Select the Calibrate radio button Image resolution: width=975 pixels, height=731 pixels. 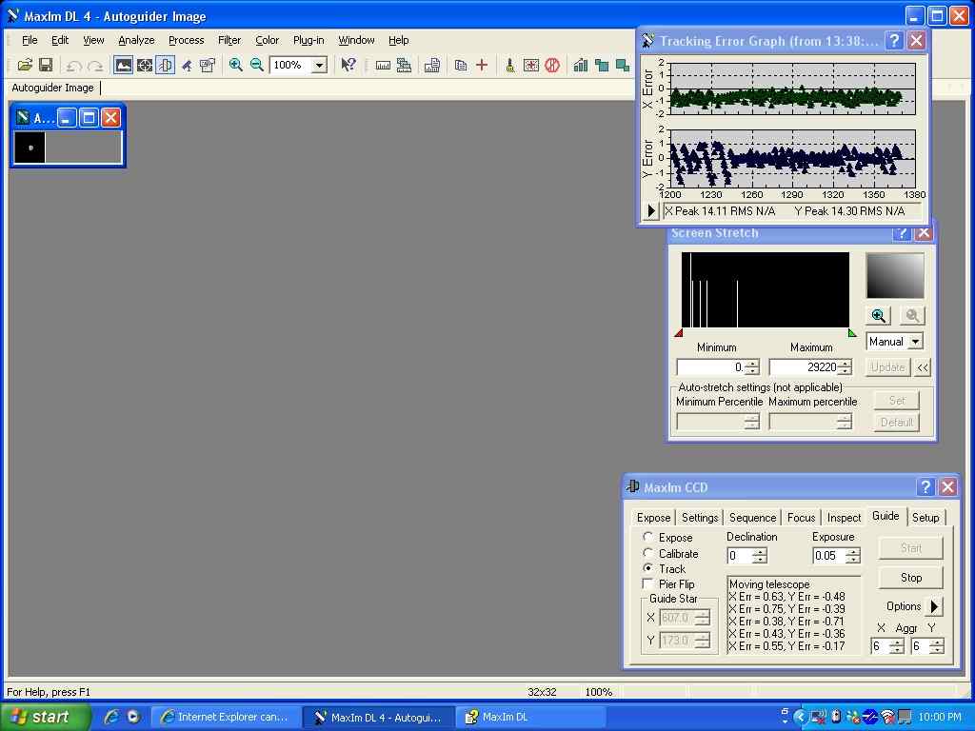click(x=647, y=553)
